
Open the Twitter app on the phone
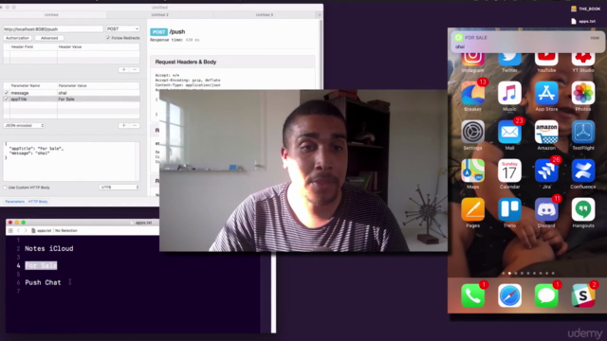tap(509, 59)
